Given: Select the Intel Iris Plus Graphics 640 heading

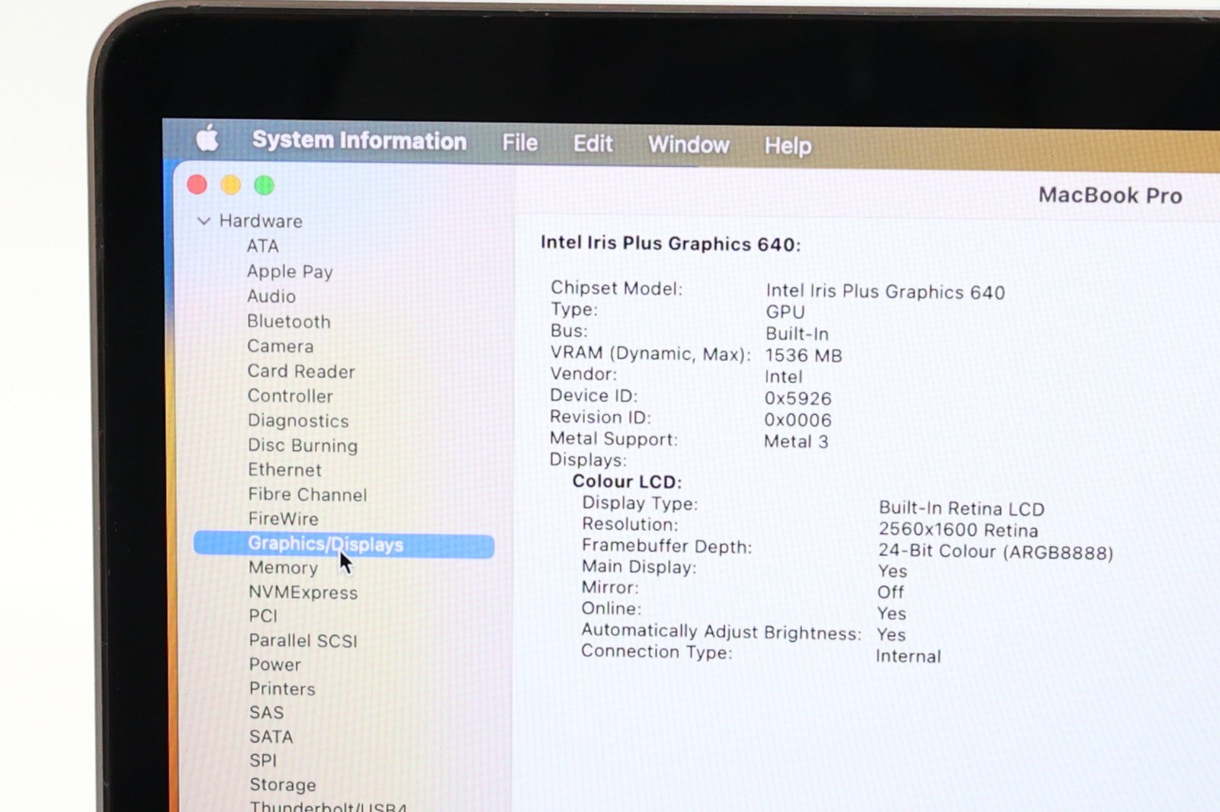Looking at the screenshot, I should (670, 244).
